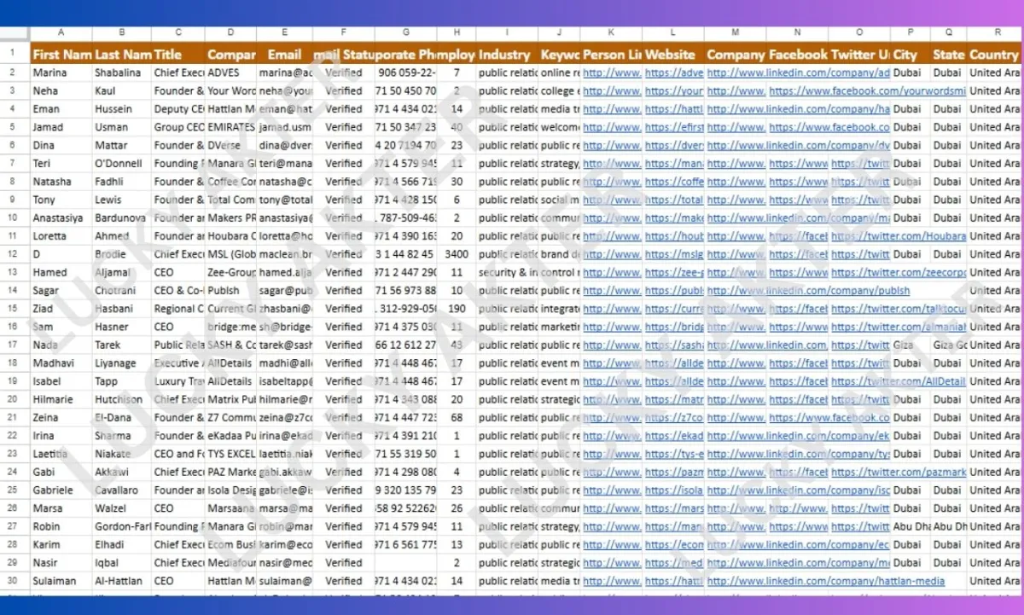
Task: Select the last name cell "Liyanage"
Action: [x=122, y=363]
